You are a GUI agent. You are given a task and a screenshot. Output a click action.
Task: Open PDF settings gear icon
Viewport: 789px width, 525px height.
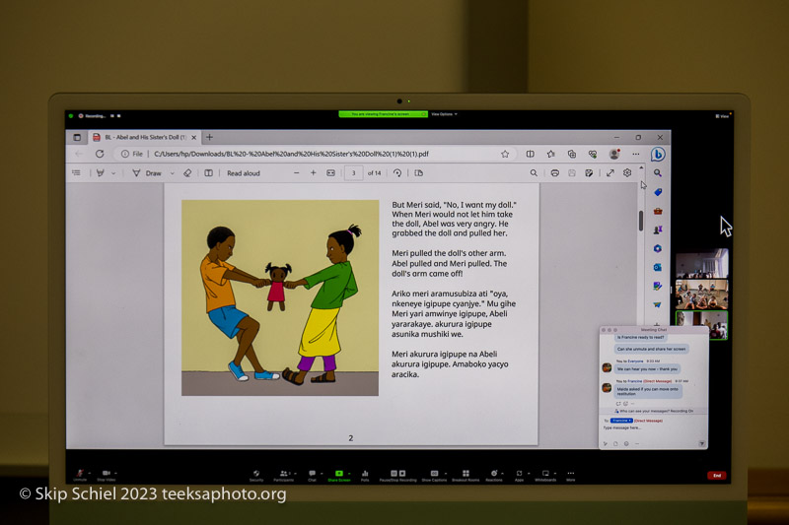(627, 172)
